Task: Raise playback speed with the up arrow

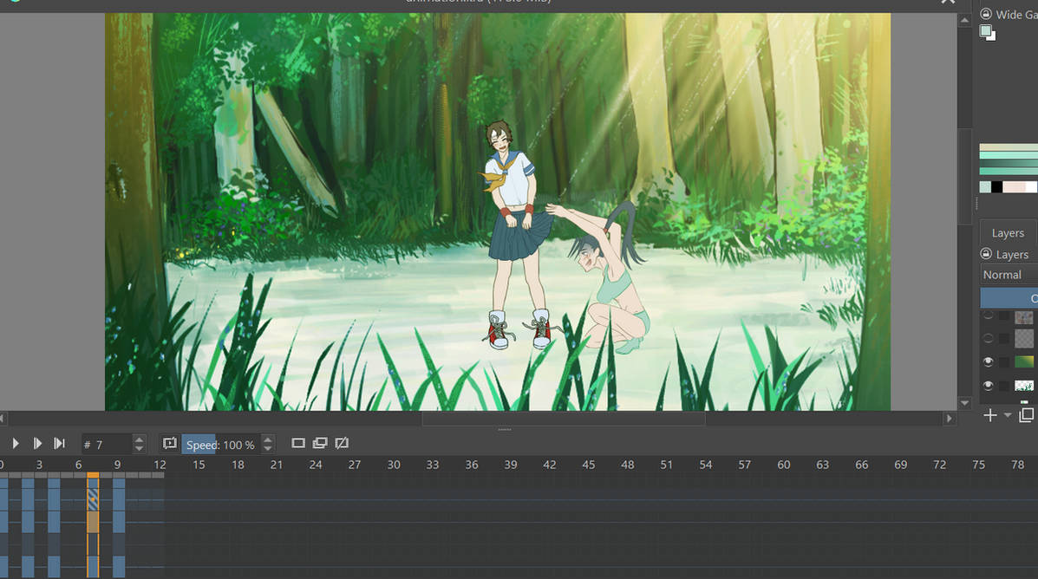Action: click(x=268, y=439)
